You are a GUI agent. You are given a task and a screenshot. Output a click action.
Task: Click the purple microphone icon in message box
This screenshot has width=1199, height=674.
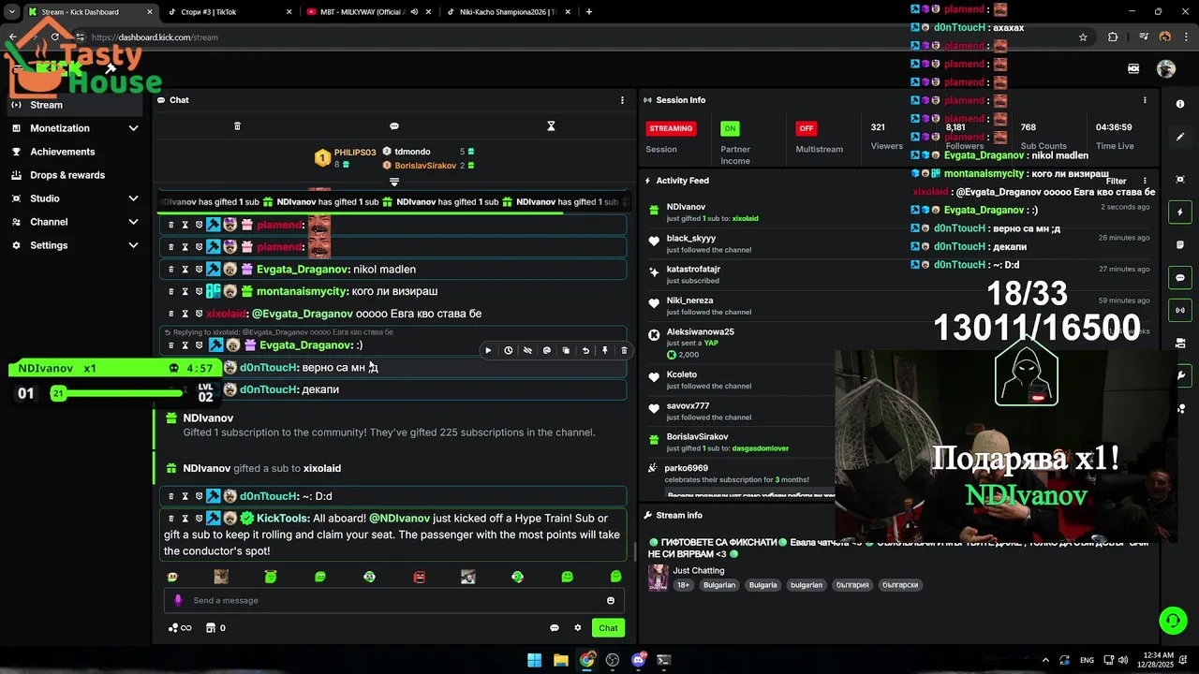point(178,601)
